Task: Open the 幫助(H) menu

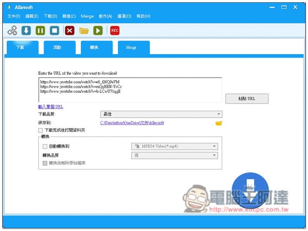Action: (143, 16)
